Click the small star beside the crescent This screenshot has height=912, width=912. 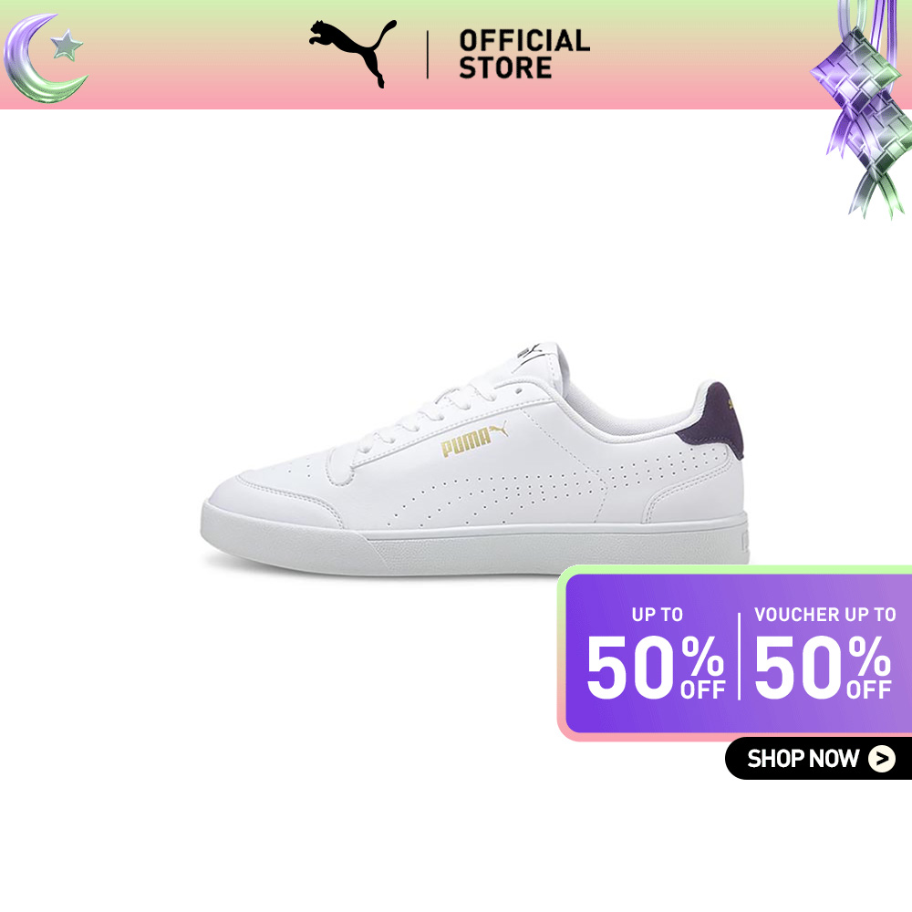click(67, 46)
